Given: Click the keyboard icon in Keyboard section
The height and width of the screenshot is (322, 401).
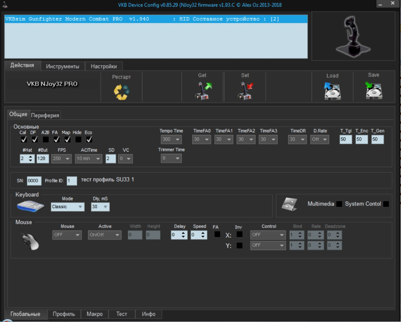Looking at the screenshot, I should 30,206.
